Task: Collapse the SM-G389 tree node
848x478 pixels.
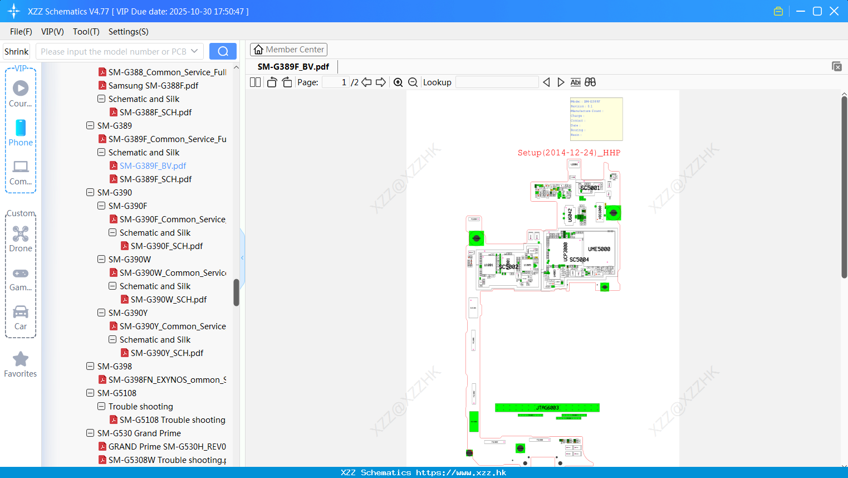Action: [90, 125]
